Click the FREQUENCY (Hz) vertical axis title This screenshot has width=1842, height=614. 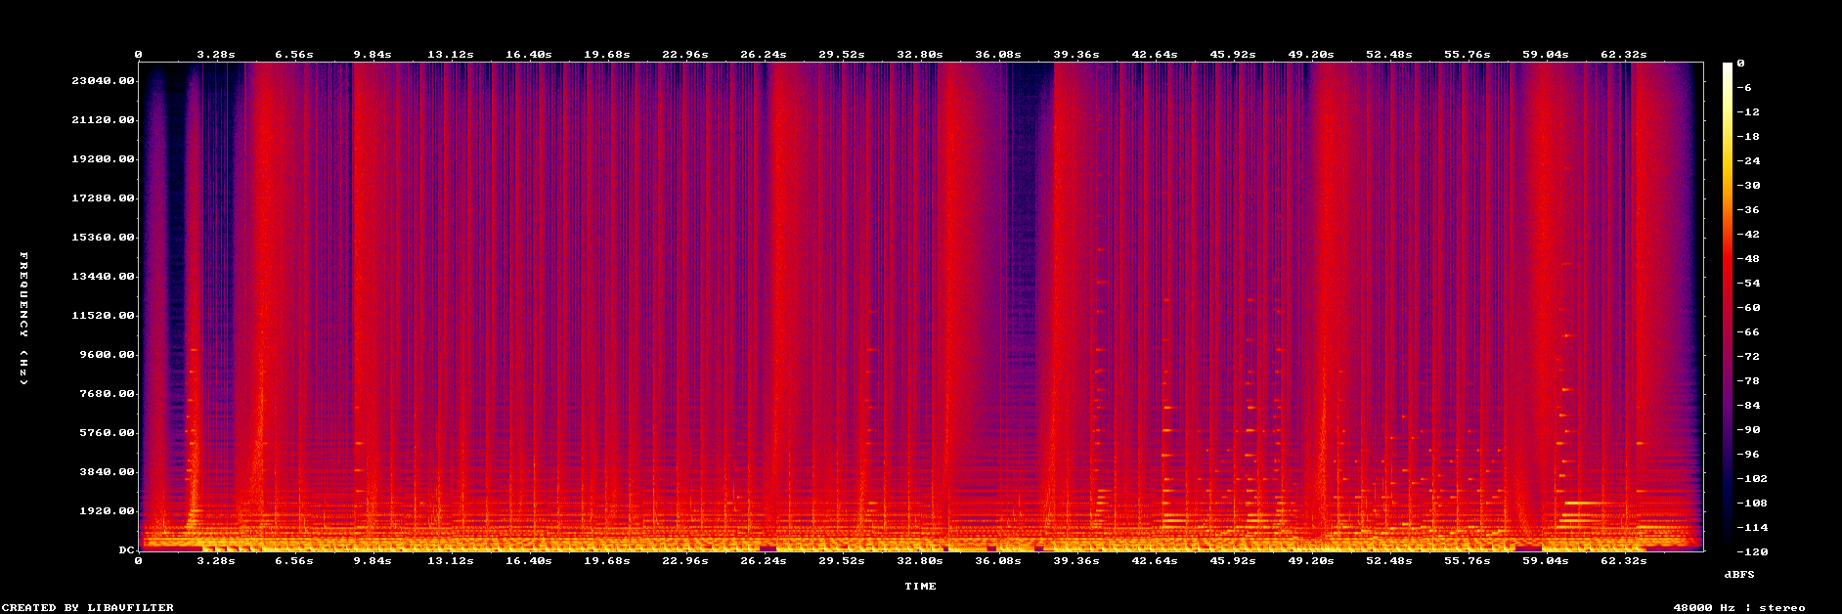[x=24, y=319]
